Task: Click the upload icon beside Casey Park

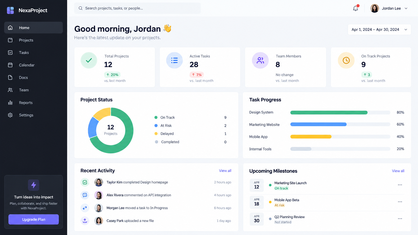Action: click(85, 221)
